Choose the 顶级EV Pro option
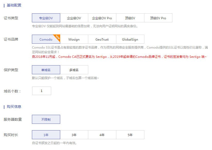The height and width of the screenshot is (150, 212). click(158, 18)
